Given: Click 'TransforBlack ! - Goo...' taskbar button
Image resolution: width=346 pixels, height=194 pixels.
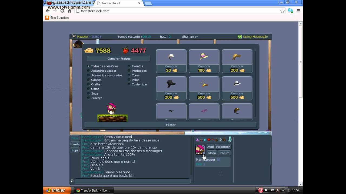Looking at the screenshot, I should coord(94,190).
